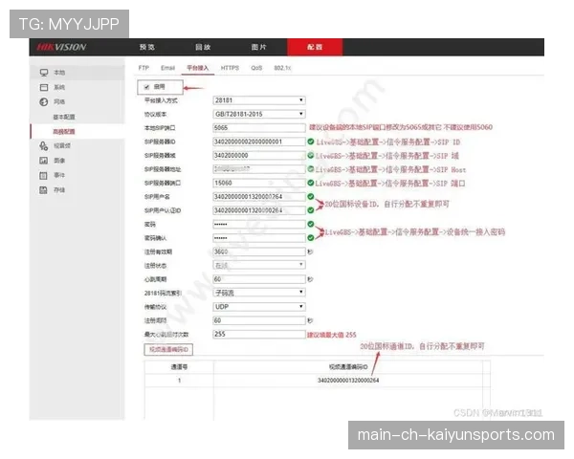
Task: Click the HIKVISION logo
Action: click(x=61, y=47)
